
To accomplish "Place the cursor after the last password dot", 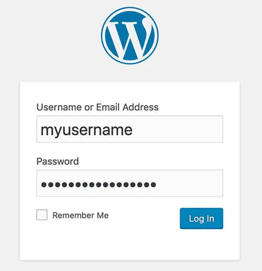I will click(157, 185).
